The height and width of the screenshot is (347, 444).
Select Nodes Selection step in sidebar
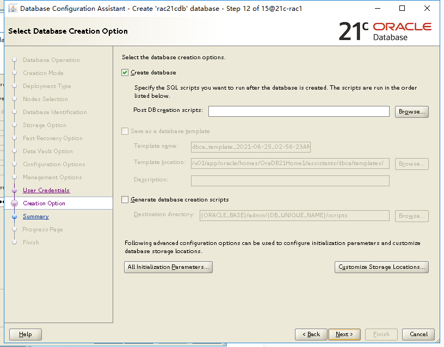click(x=45, y=99)
